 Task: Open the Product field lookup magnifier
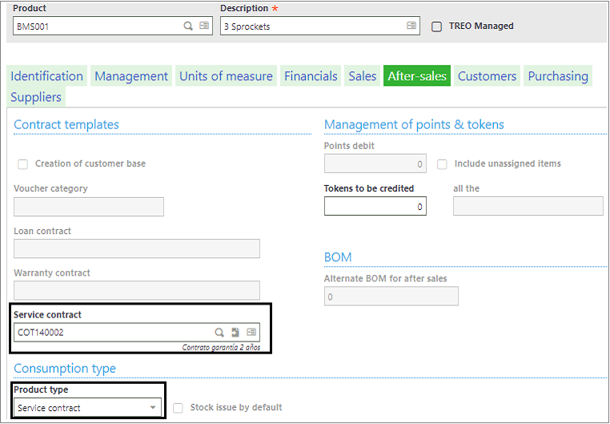pos(188,26)
